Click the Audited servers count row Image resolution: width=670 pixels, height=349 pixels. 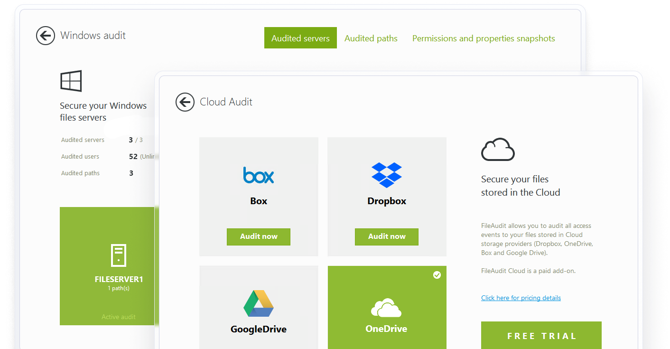point(102,140)
